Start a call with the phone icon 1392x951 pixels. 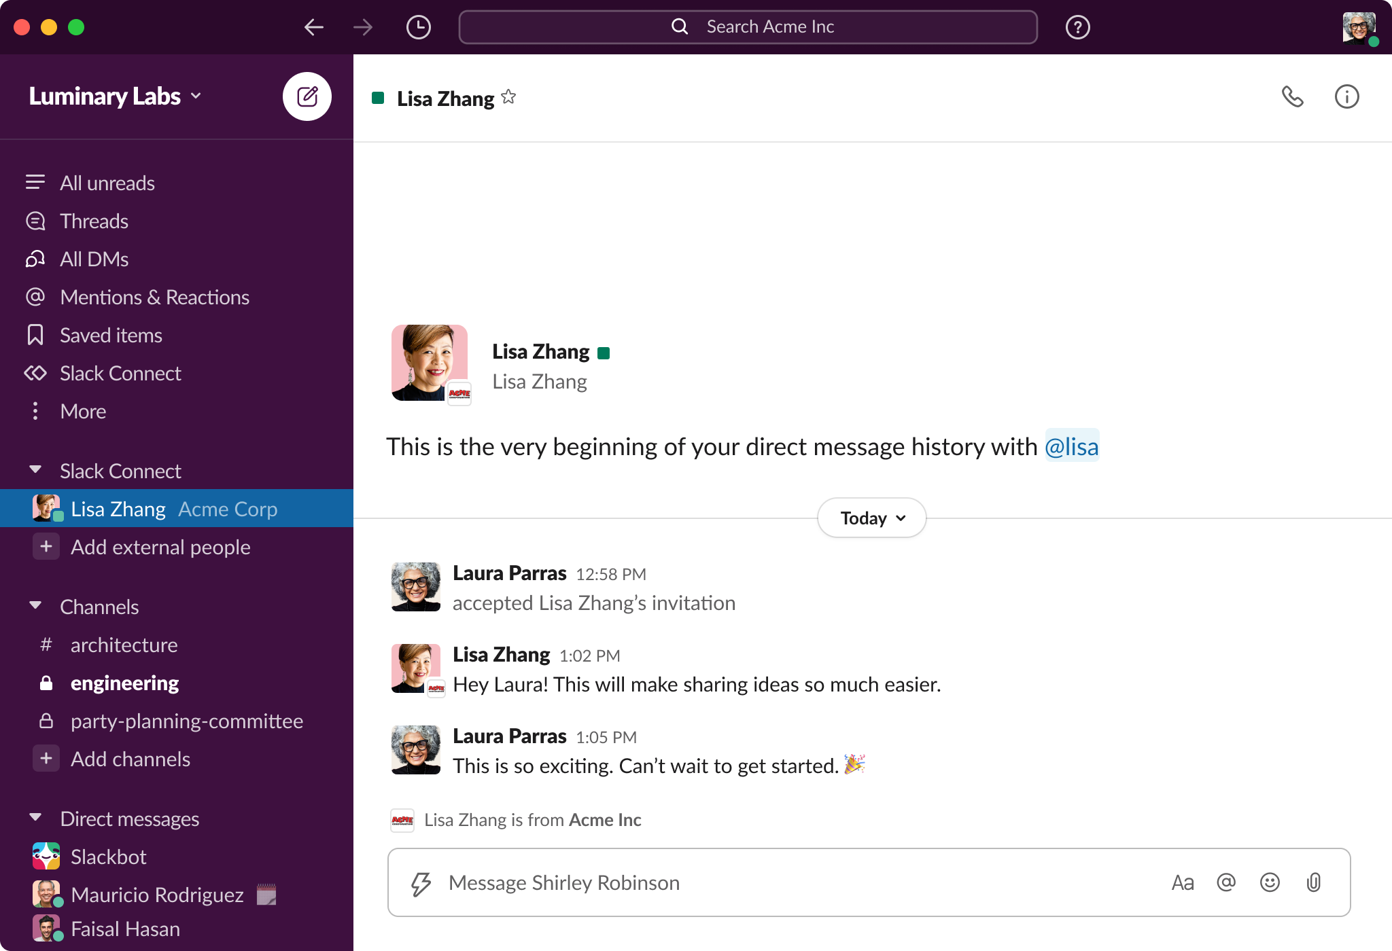click(x=1294, y=97)
